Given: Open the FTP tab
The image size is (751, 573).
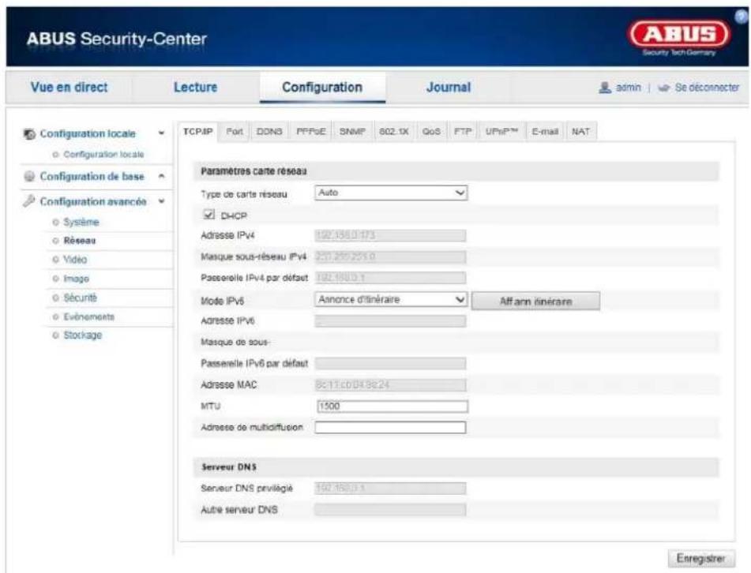Looking at the screenshot, I should pos(463,132).
